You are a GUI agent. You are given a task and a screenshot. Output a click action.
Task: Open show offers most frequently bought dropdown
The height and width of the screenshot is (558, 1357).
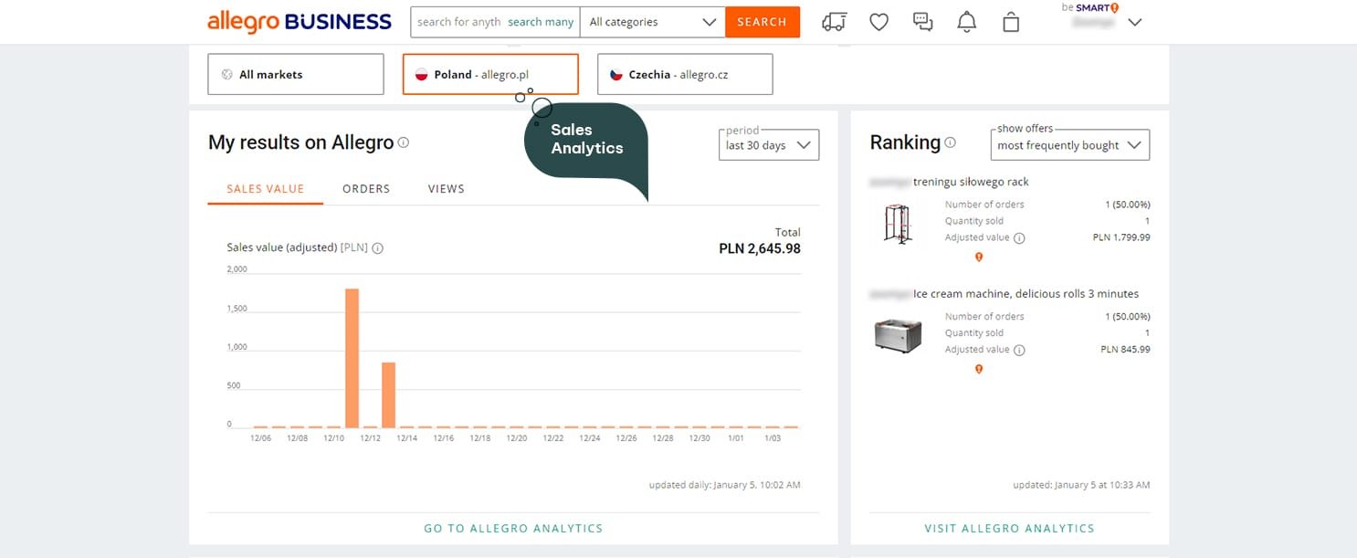tap(1069, 145)
